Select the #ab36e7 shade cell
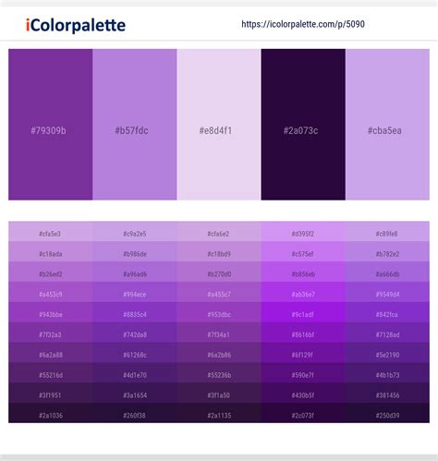The image size is (438, 461). click(303, 292)
